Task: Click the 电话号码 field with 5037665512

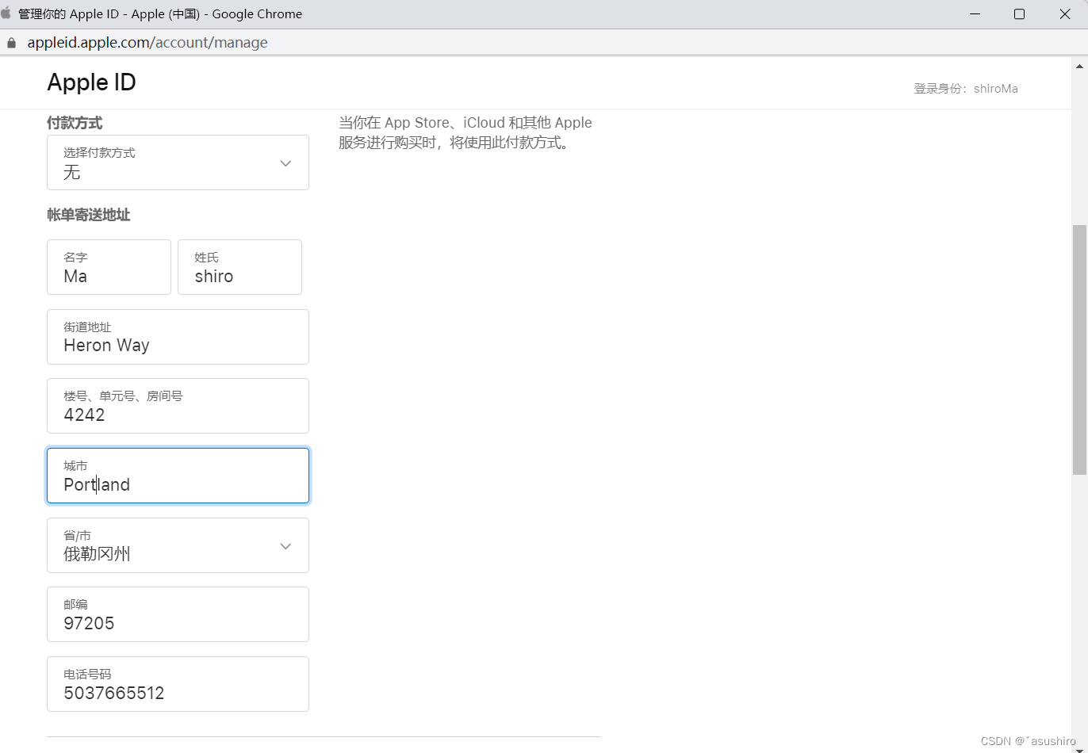Action: (178, 684)
